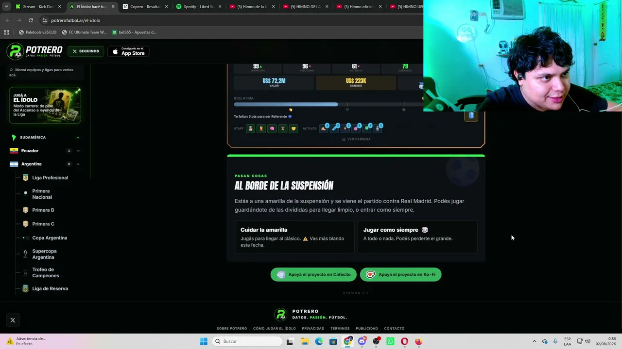
Task: Open Microsoft Edge from the taskbar
Action: point(319,341)
